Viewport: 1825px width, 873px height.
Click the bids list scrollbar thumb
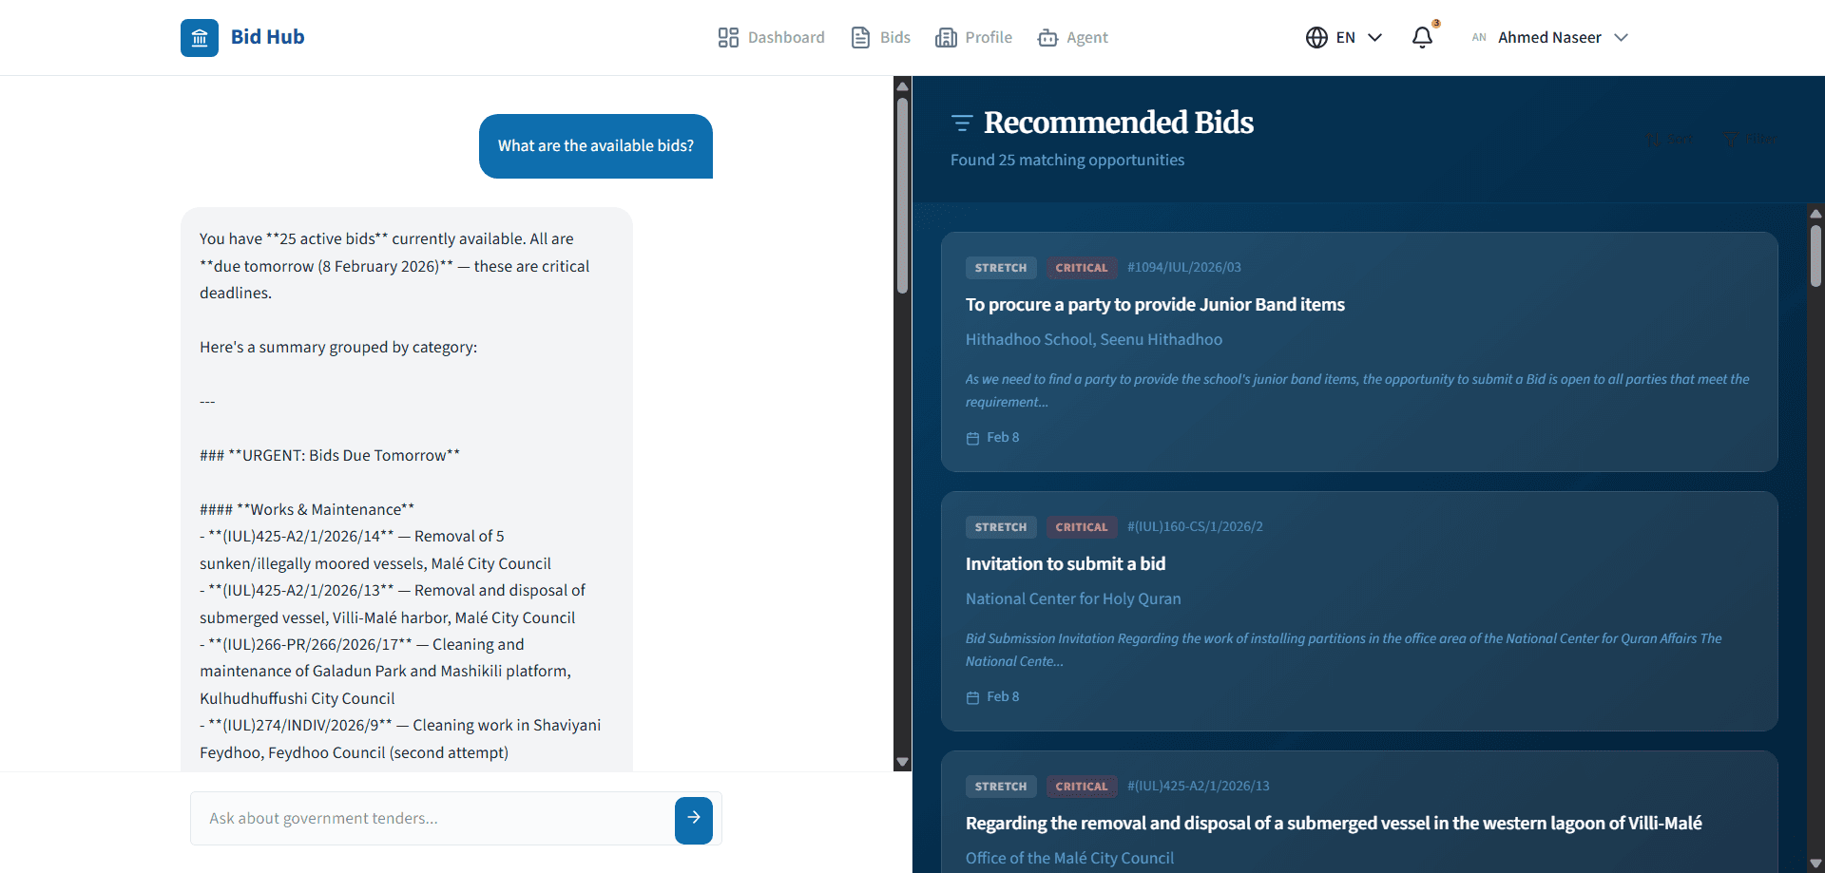(1815, 256)
